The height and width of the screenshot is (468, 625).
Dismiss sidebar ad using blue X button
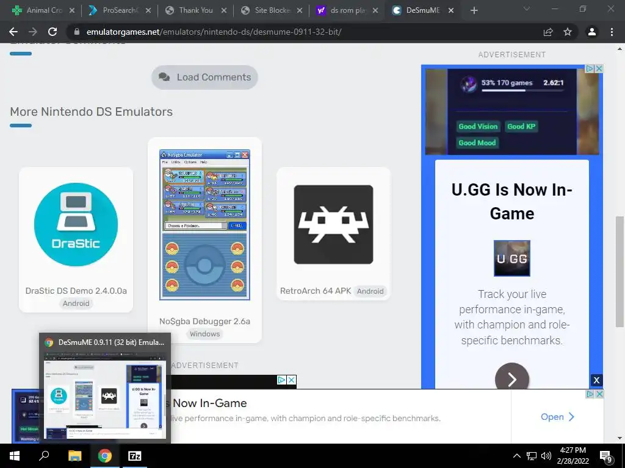point(596,380)
